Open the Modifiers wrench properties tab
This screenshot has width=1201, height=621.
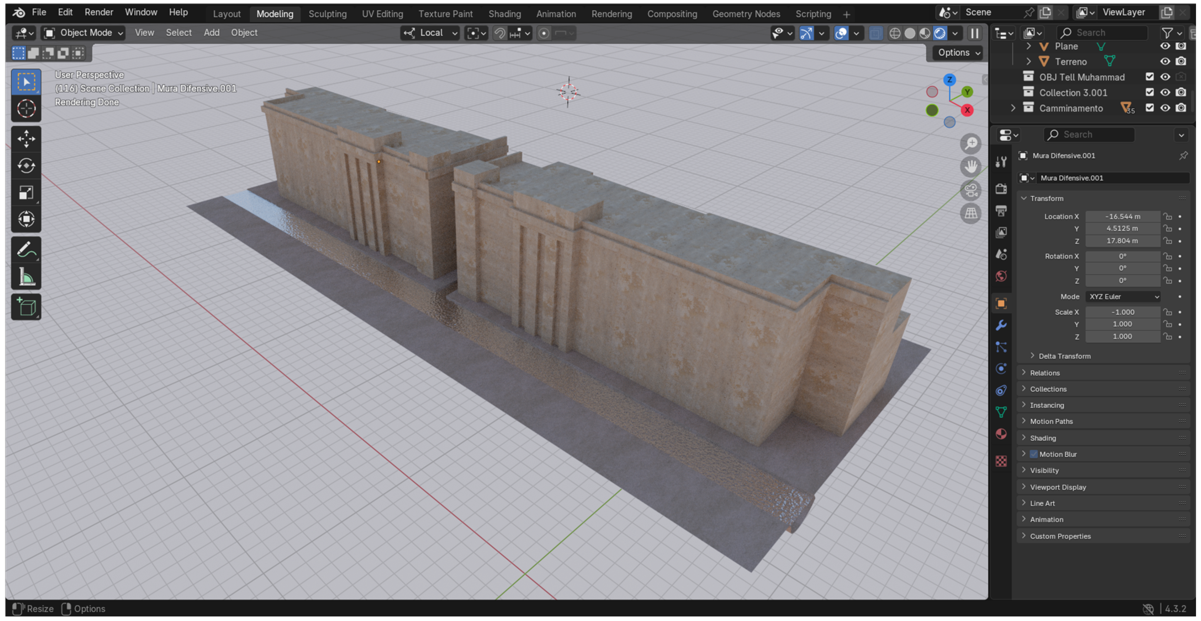pyautogui.click(x=1001, y=325)
